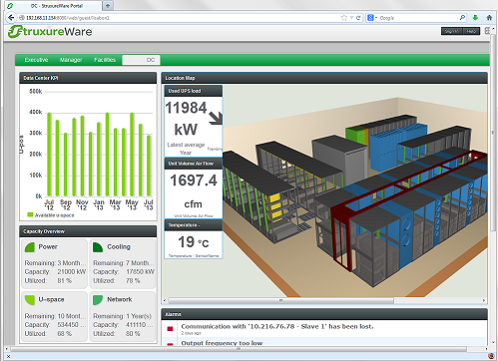Click the Power capacity pie icon
This screenshot has width=498, height=361.
30,247
